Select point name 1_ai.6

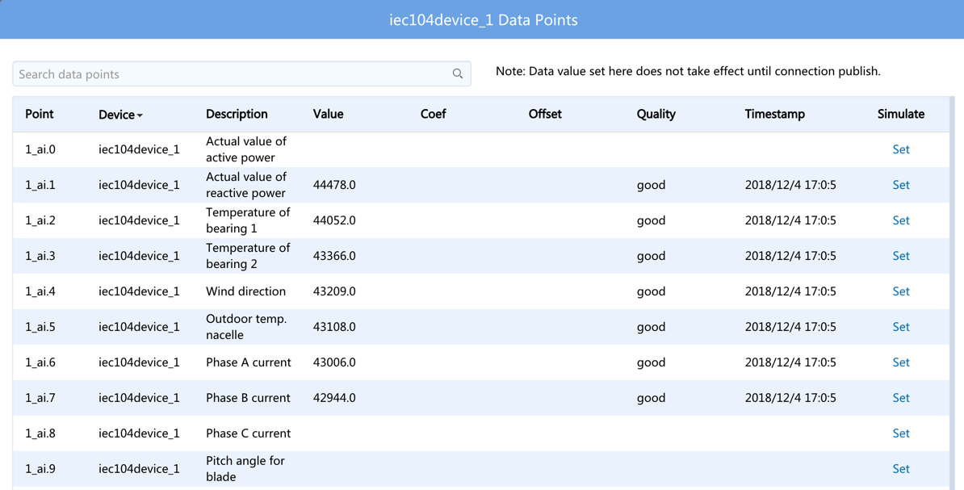(40, 362)
